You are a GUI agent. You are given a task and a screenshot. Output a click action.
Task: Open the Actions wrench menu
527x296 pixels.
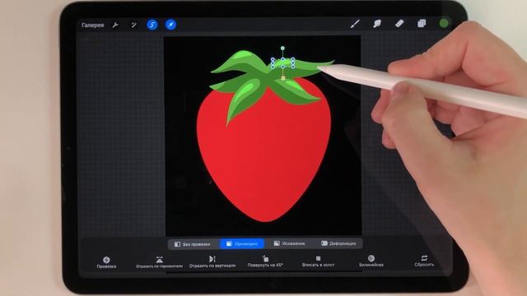tap(115, 25)
